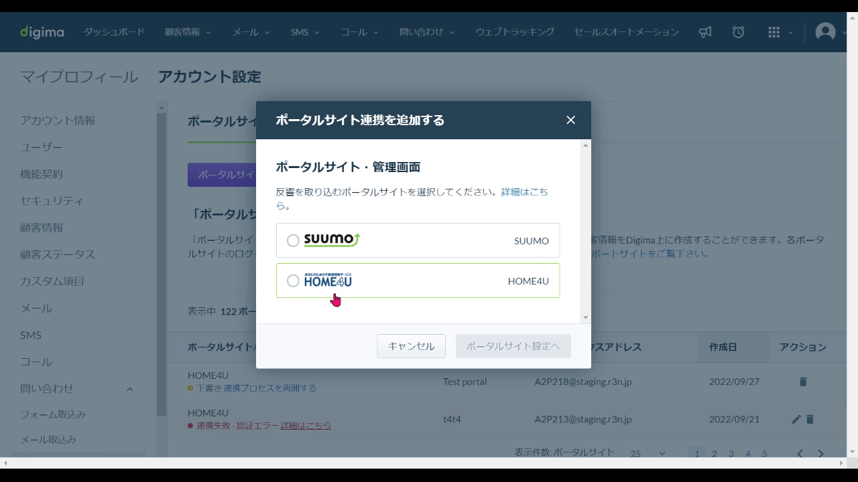Click the キャンセル button
Screen dimensions: 858x482
412,346
